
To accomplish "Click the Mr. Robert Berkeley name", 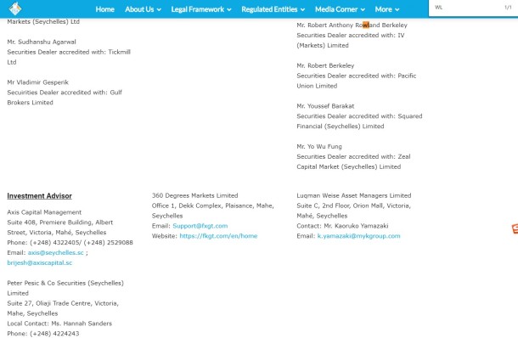I will (x=325, y=65).
